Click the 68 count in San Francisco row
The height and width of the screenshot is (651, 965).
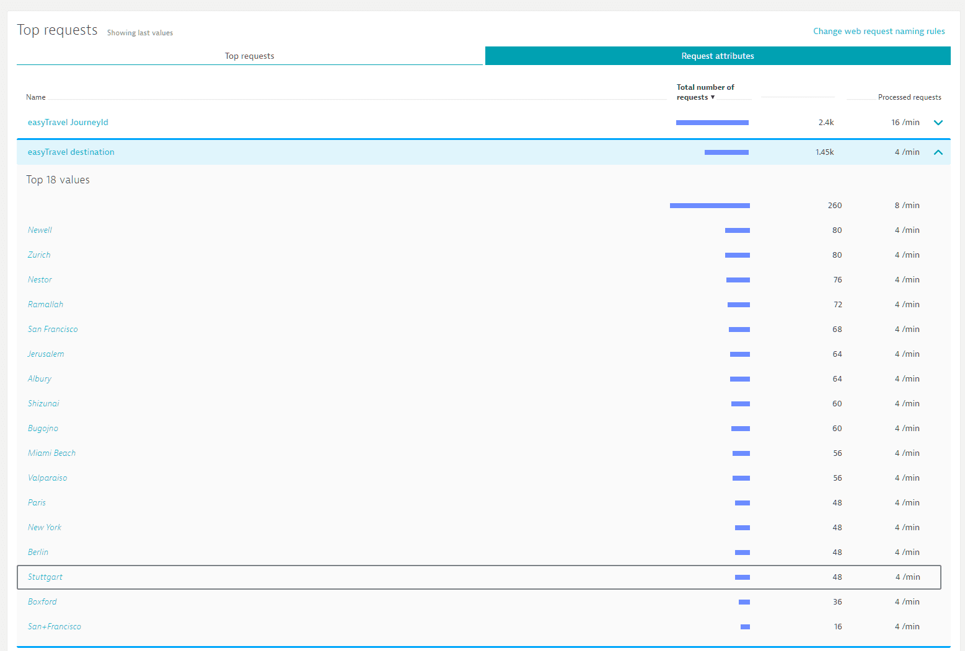[x=837, y=330]
